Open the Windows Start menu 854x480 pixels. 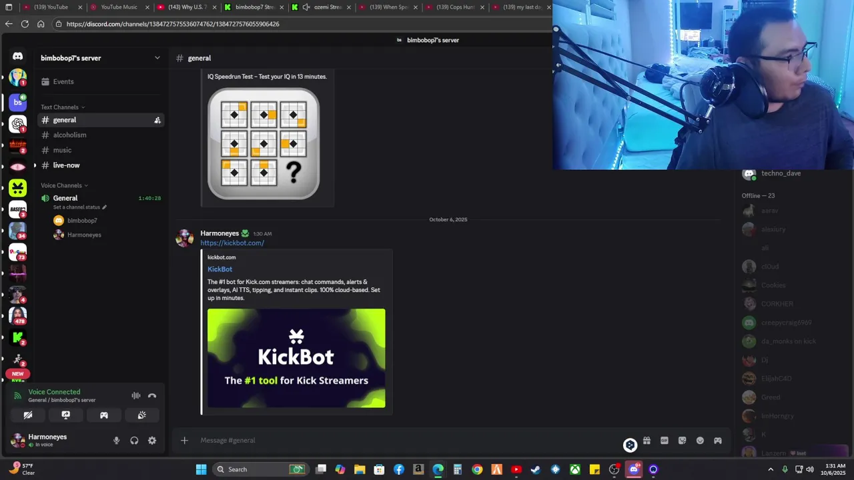coord(201,469)
